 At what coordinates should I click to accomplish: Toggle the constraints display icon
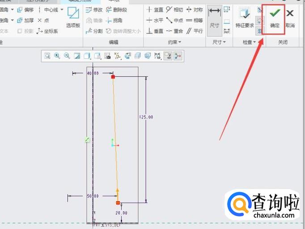(x=168, y=56)
